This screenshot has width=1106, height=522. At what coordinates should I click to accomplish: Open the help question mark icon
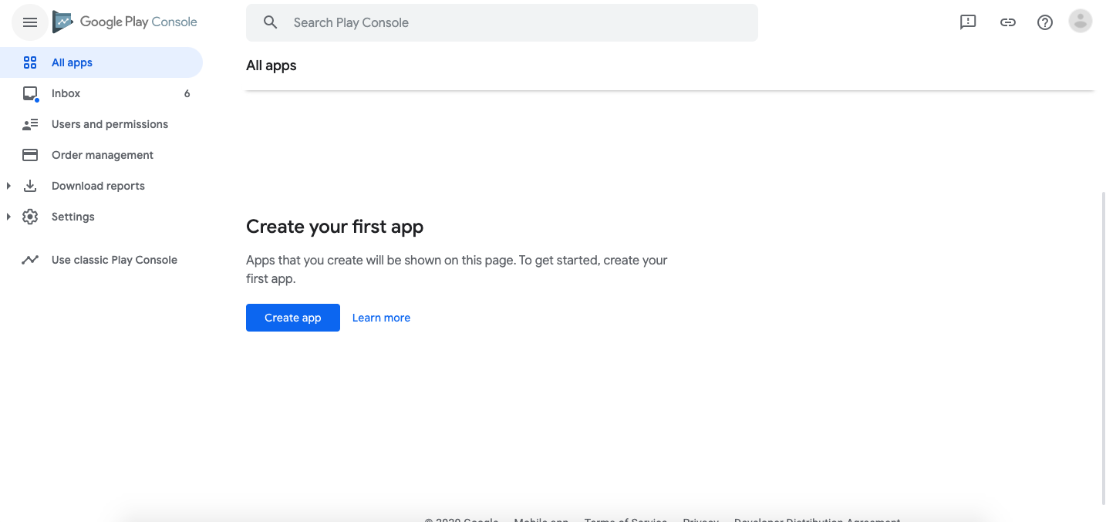click(1045, 22)
